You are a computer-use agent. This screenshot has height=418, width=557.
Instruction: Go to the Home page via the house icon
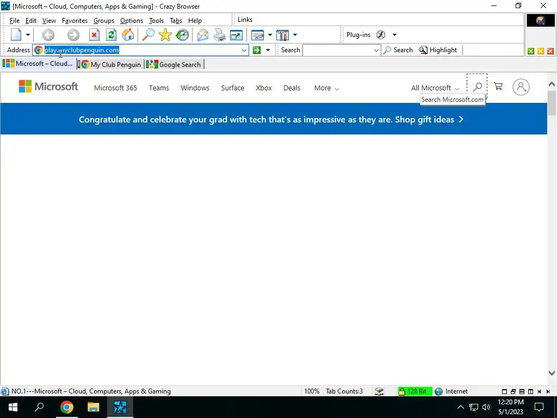pos(128,35)
